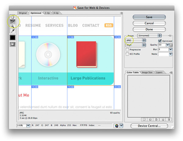Select the Eyedropper tool
The image size is (183, 141).
coord(13,31)
